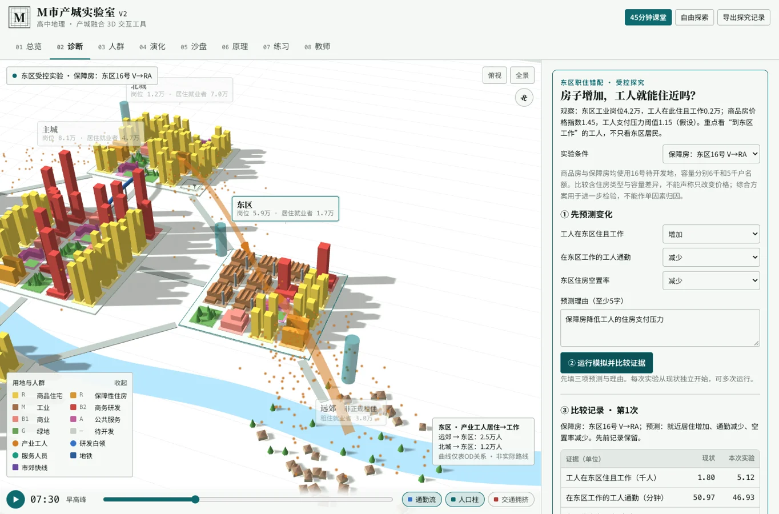Open the 沙盘 tab
This screenshot has height=514, width=779.
[194, 47]
